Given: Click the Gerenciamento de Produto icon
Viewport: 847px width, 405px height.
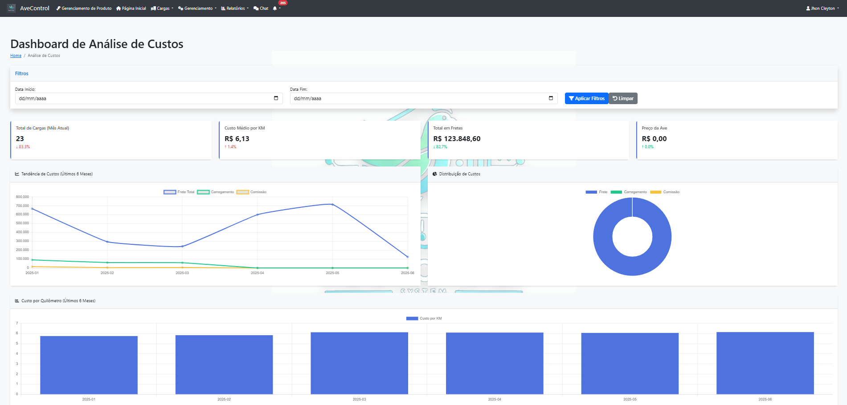Looking at the screenshot, I should (58, 8).
